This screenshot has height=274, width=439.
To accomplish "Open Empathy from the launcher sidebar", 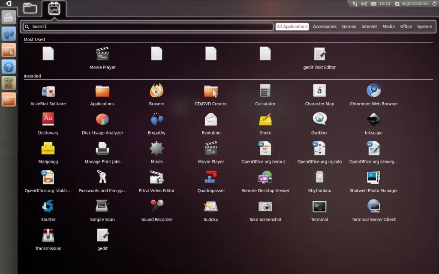I will 9,34.
